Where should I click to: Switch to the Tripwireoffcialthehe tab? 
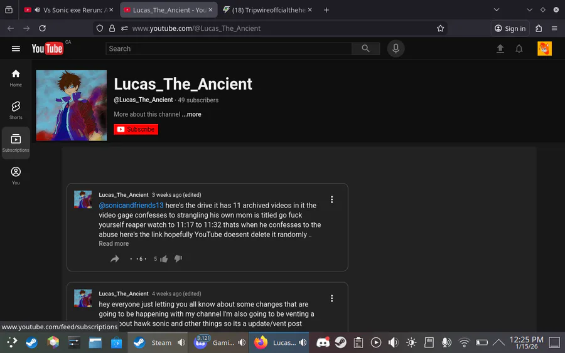point(268,9)
